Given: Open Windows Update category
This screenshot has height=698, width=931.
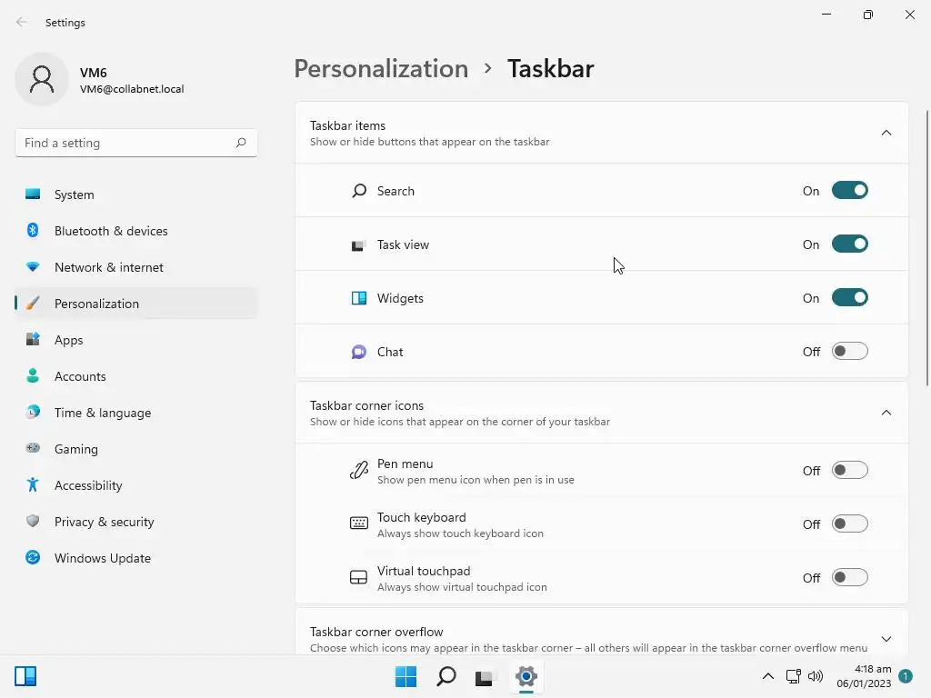Looking at the screenshot, I should 136,558.
